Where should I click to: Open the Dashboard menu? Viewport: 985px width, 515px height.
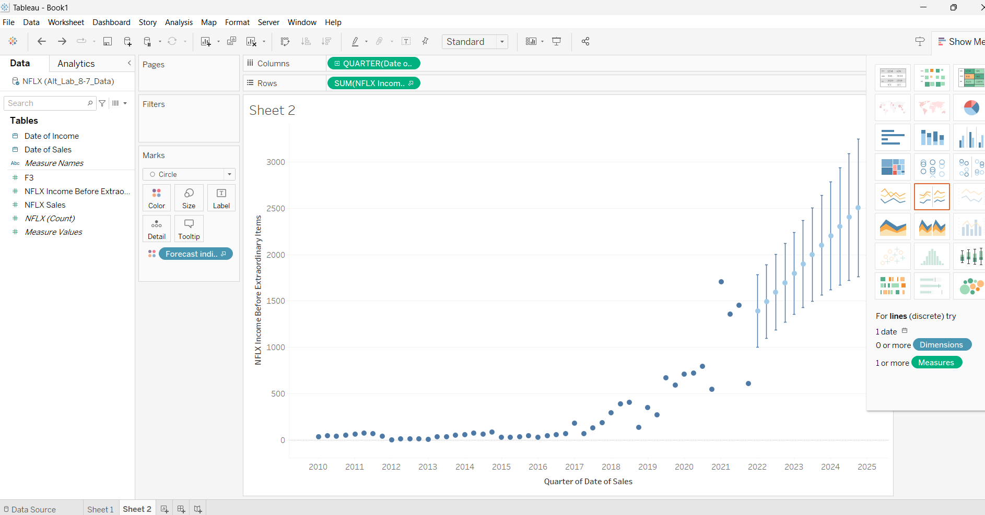111,22
